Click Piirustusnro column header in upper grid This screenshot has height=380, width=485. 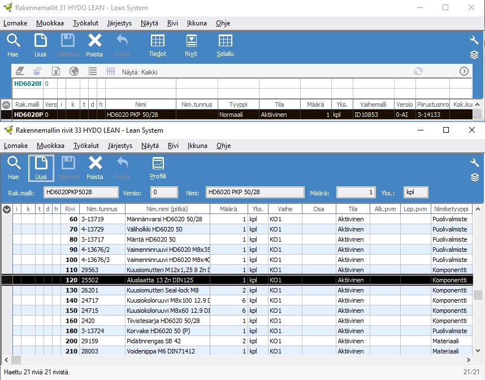pyautogui.click(x=432, y=104)
